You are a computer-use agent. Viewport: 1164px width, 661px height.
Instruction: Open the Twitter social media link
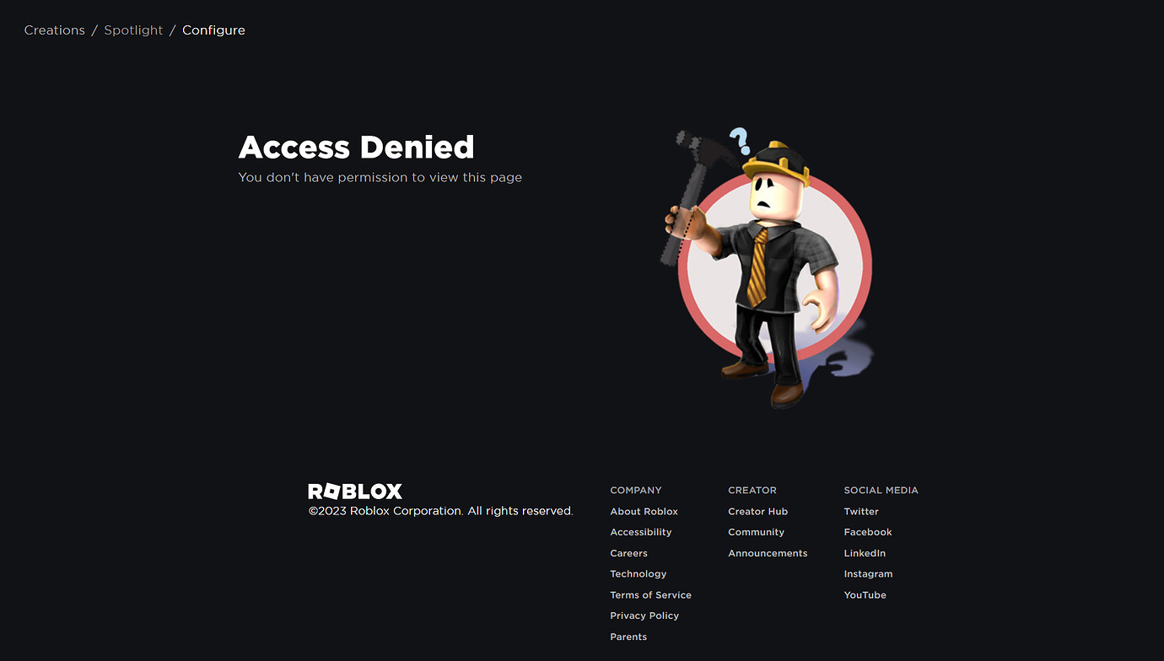(x=861, y=512)
